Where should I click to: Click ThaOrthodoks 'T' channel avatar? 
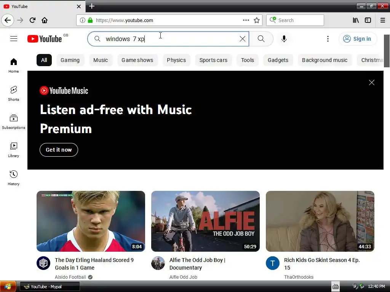[x=273, y=263]
